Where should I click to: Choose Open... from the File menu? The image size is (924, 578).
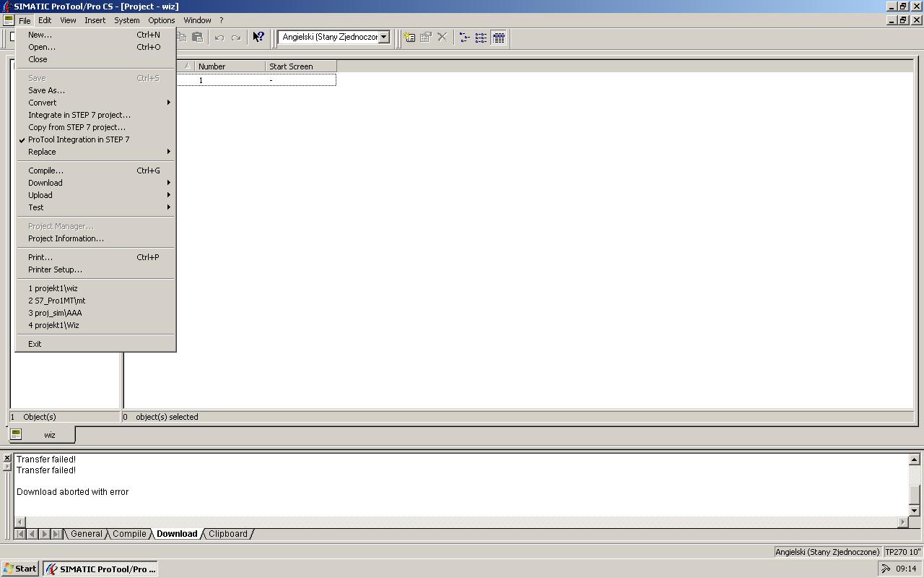point(95,47)
